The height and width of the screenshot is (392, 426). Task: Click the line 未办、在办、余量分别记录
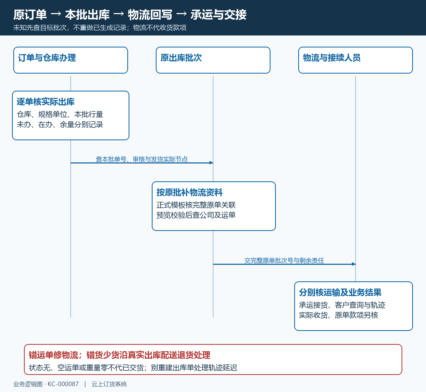tap(60, 125)
